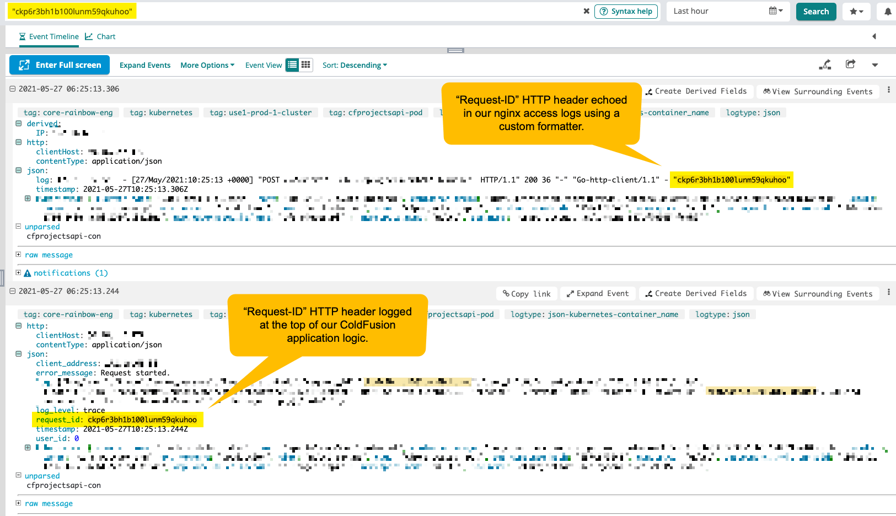Click the graph visualization icon near the share icon

825,64
